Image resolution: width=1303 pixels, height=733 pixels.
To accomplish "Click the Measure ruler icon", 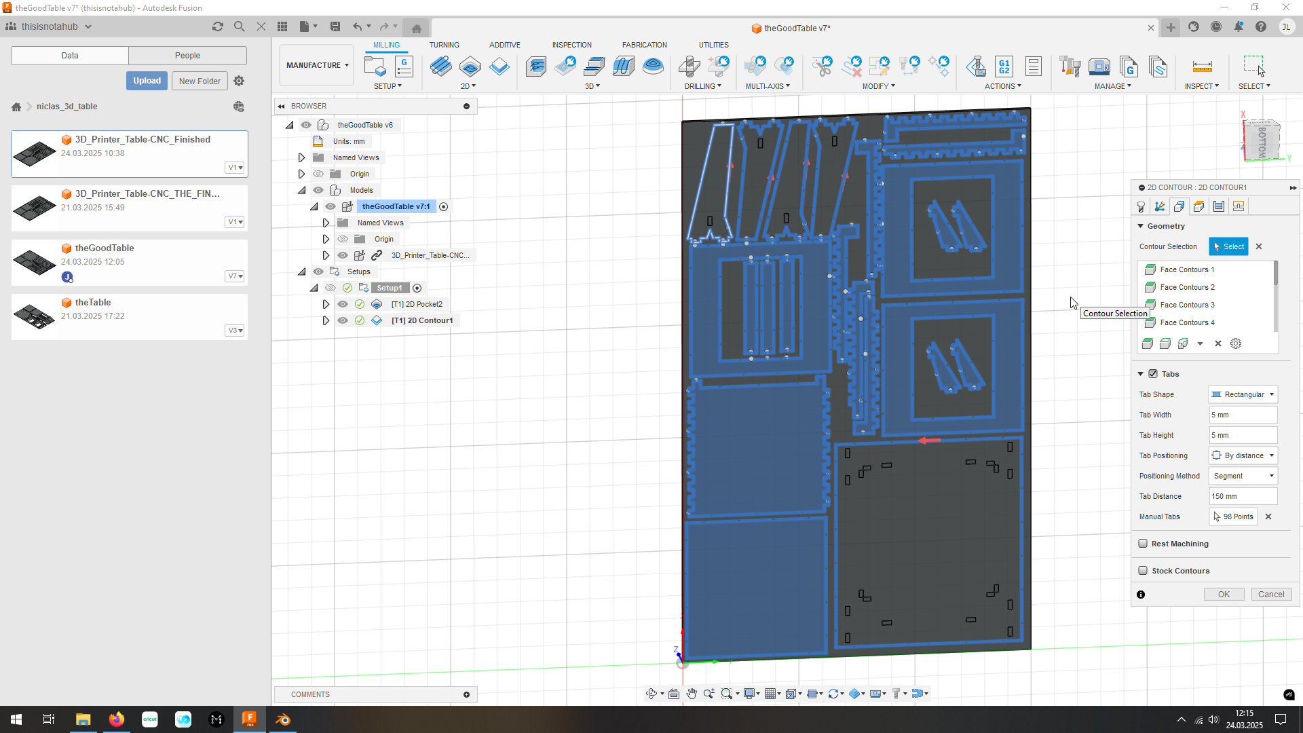I will 1202,67.
